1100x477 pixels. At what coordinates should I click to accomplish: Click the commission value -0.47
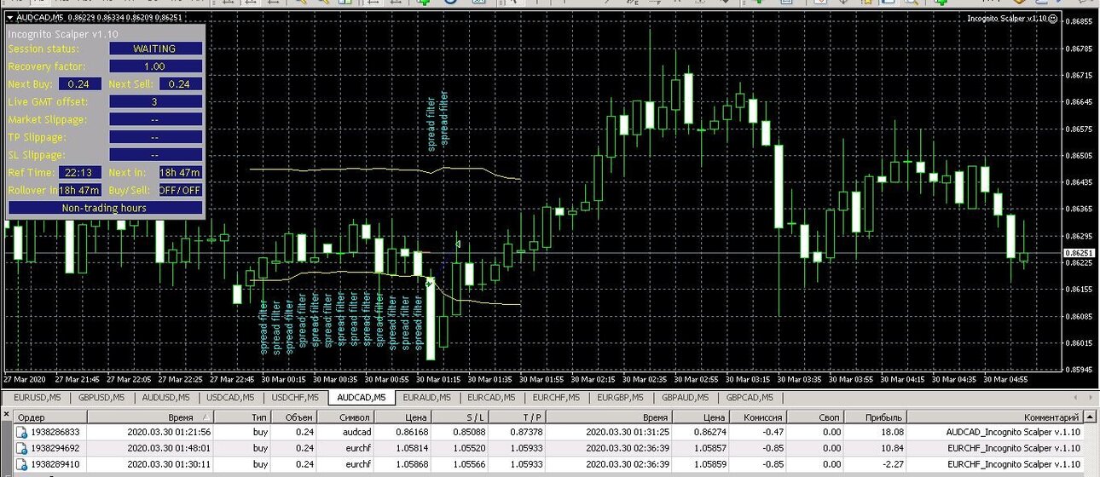click(x=774, y=433)
